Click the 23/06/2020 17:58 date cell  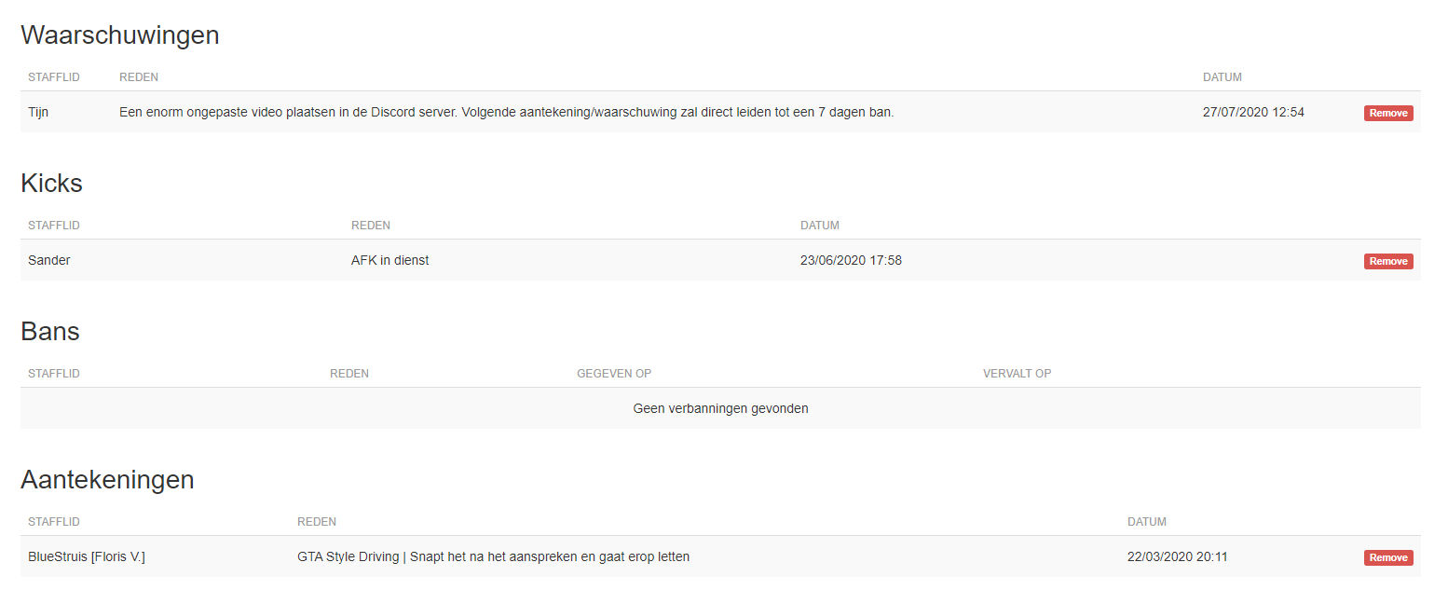pos(851,260)
